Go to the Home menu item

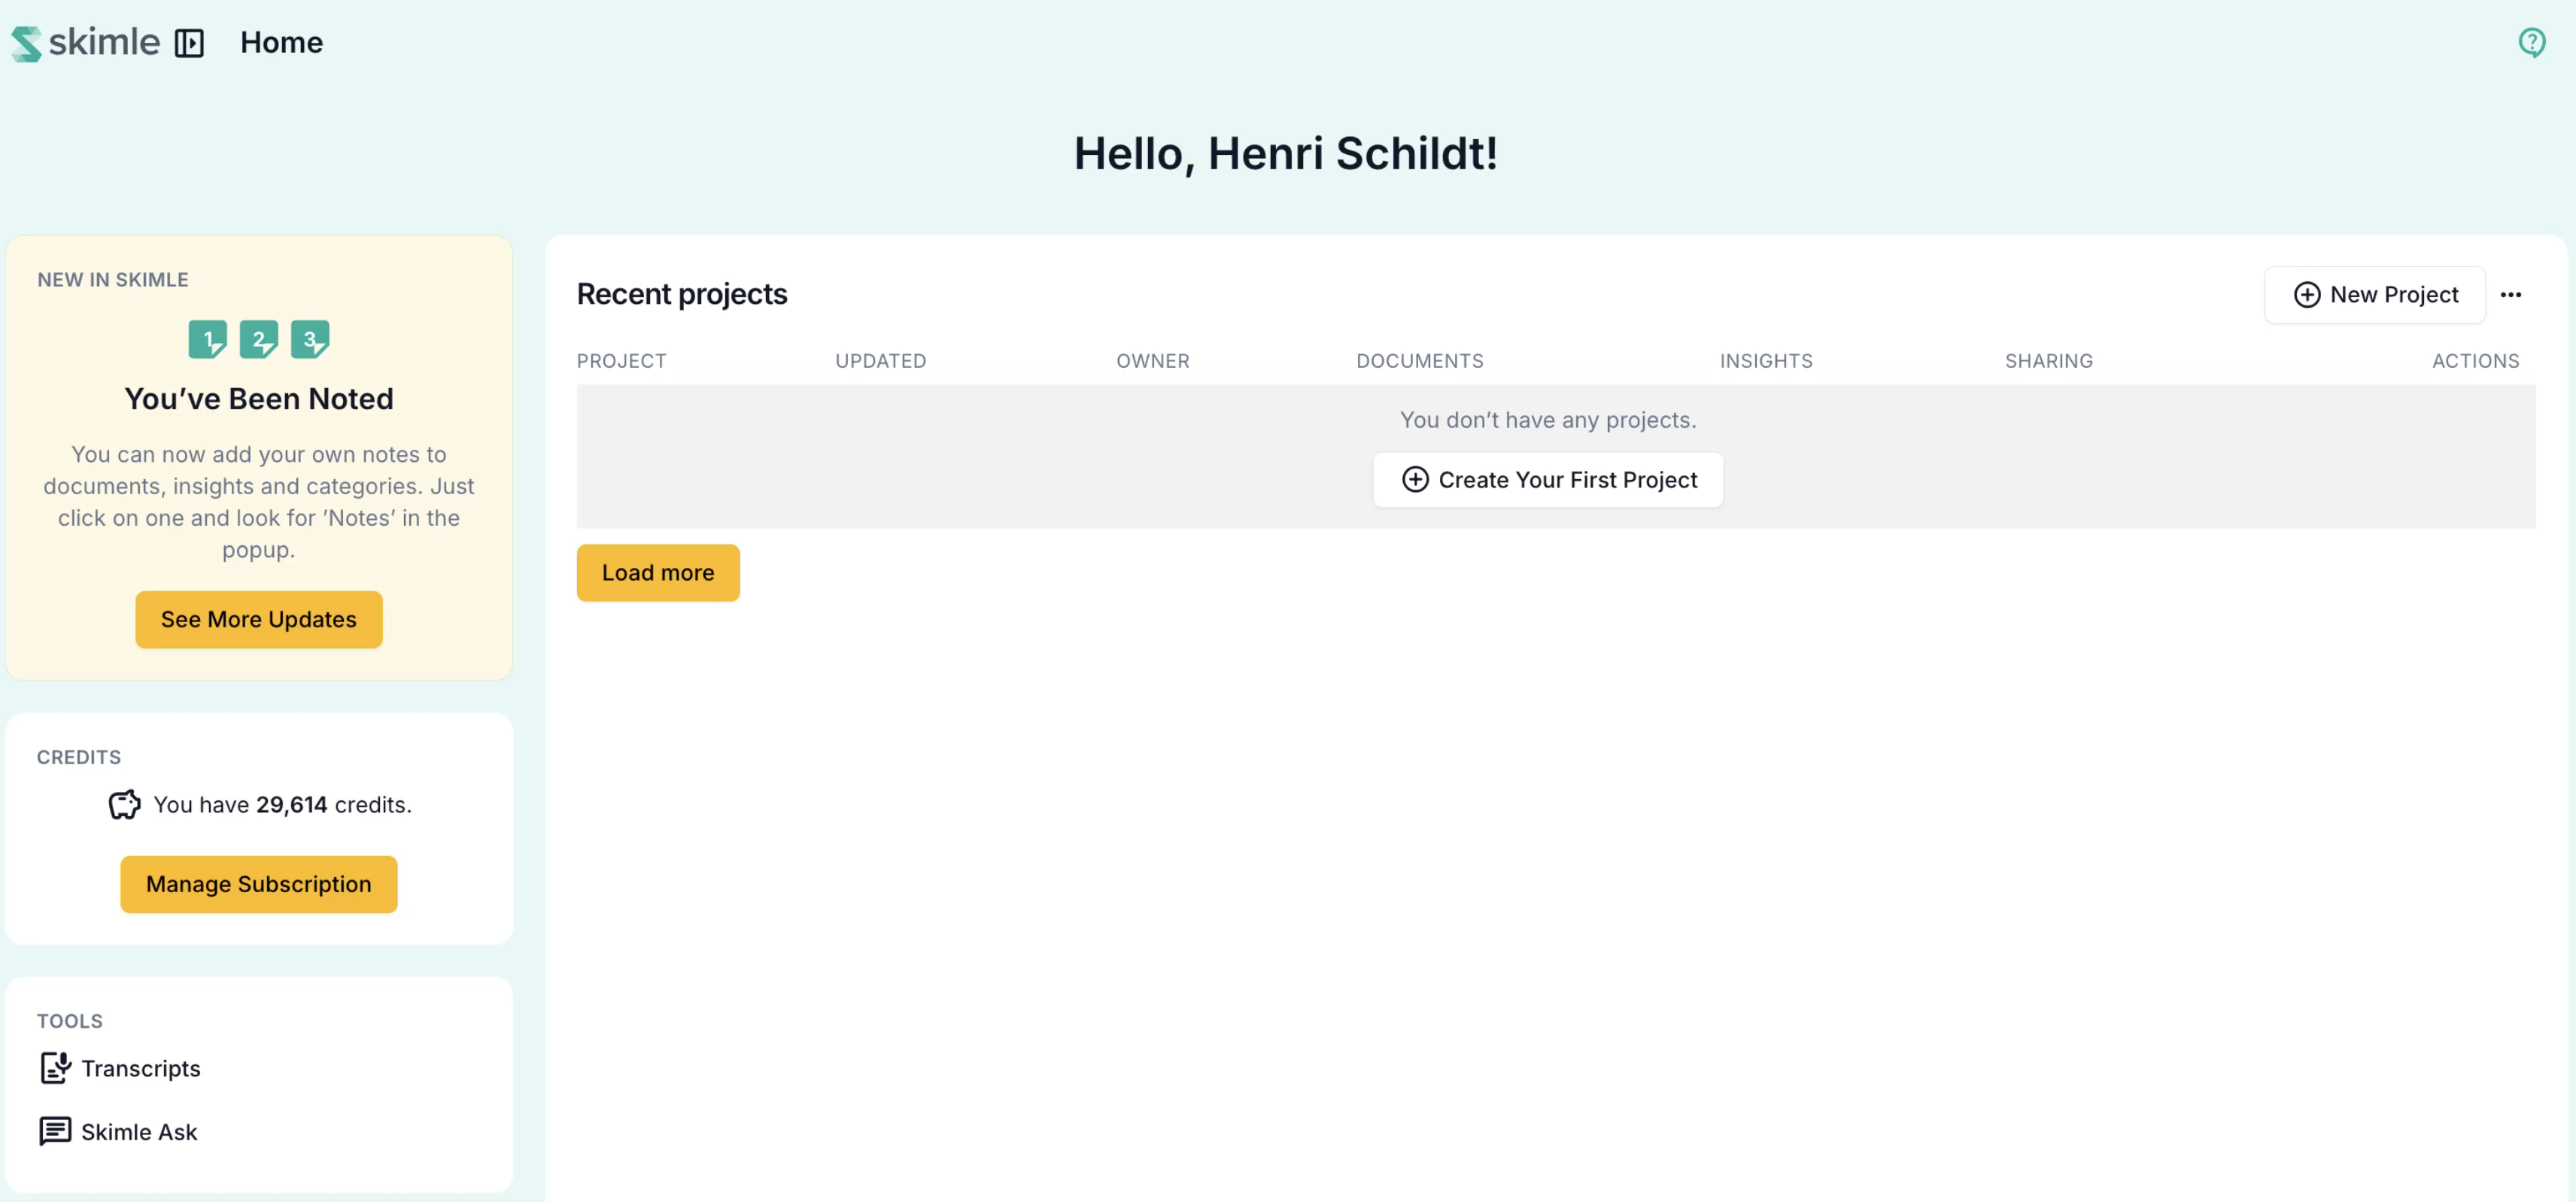(x=281, y=42)
